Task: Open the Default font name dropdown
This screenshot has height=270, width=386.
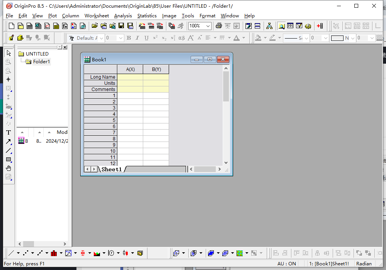Action: pyautogui.click(x=102, y=38)
